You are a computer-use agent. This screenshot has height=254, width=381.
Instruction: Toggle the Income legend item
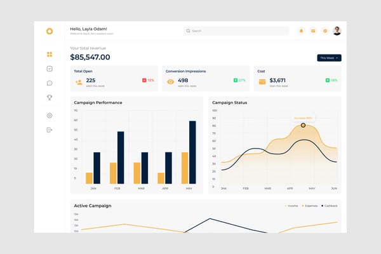(x=291, y=206)
